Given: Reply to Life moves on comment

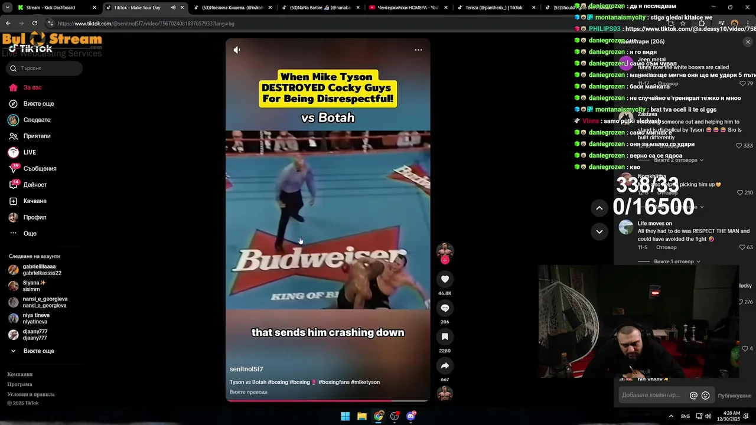Looking at the screenshot, I should (667, 247).
